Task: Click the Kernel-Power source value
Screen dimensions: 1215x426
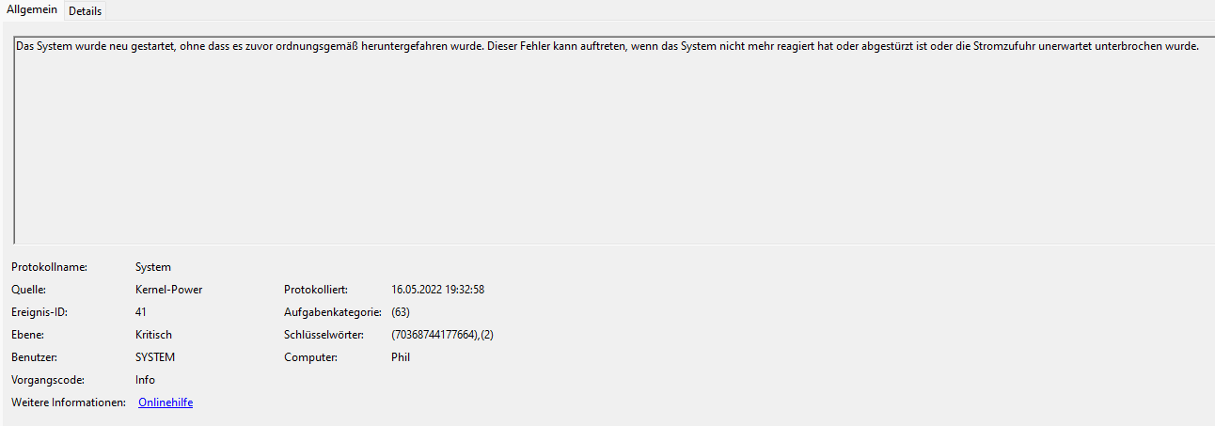Action: (x=169, y=290)
